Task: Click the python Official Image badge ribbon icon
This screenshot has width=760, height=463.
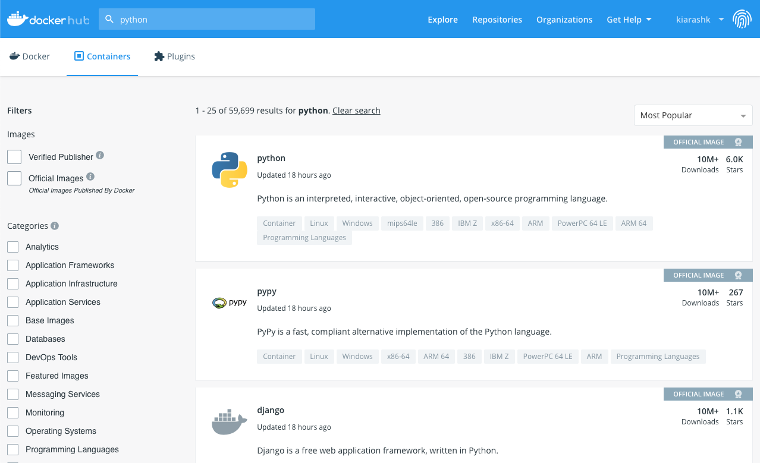Action: pyautogui.click(x=738, y=142)
